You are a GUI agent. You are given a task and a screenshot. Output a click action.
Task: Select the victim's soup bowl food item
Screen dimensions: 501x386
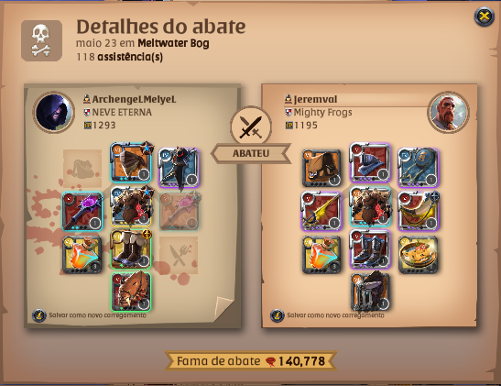pyautogui.click(x=419, y=255)
